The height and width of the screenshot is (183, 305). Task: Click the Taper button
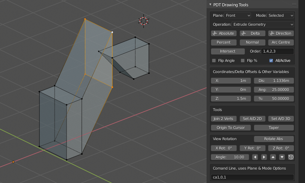(274, 127)
